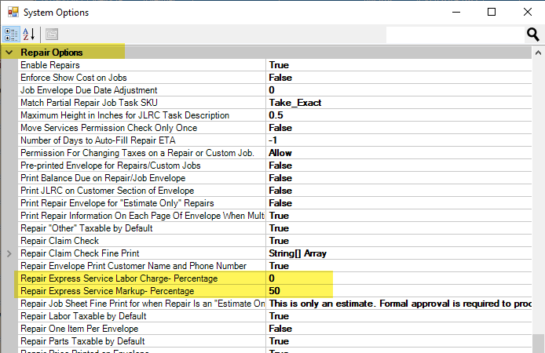Minimize the System Options window
This screenshot has width=545, height=353.
(455, 13)
